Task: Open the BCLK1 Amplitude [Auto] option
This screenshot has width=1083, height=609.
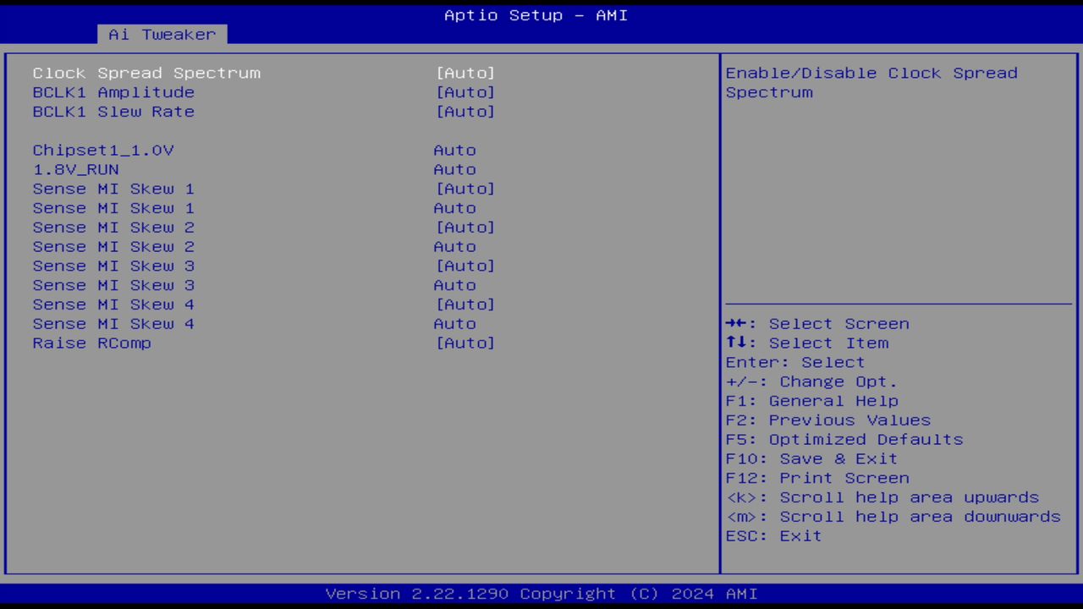Action: (x=465, y=93)
